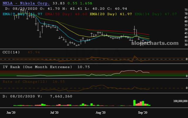Select the EMA(9 Day) legend label
This screenshot has width=188, height=118.
click(x=15, y=14)
